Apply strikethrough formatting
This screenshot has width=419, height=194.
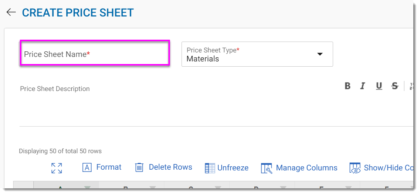tap(395, 86)
